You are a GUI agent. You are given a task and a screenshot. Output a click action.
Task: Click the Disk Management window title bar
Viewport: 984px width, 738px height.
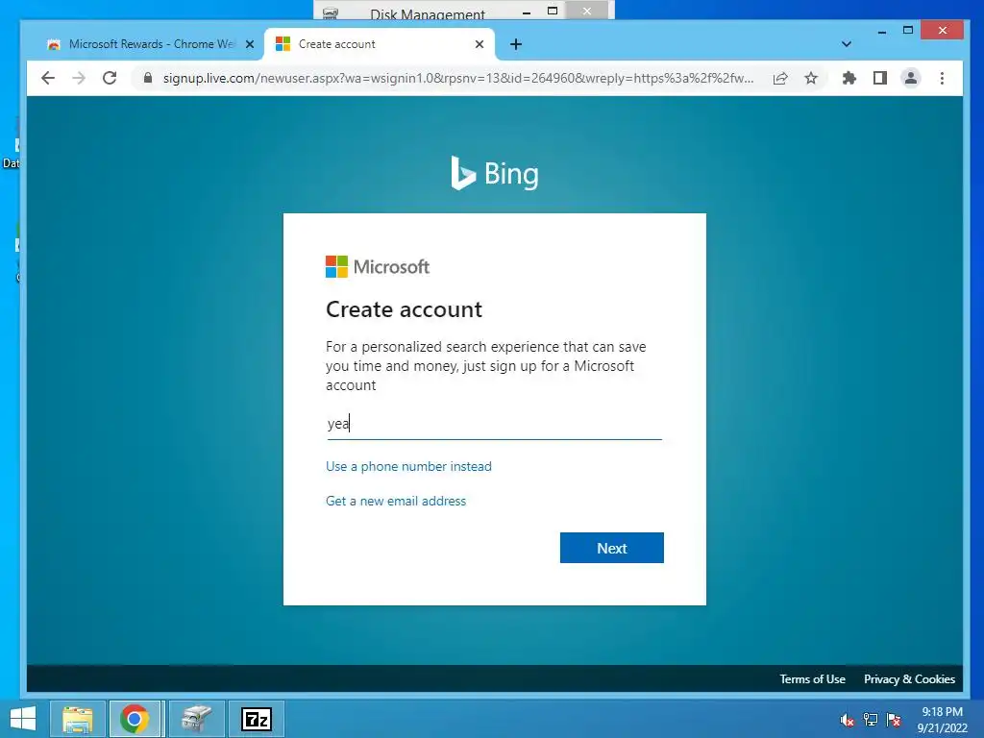[427, 12]
